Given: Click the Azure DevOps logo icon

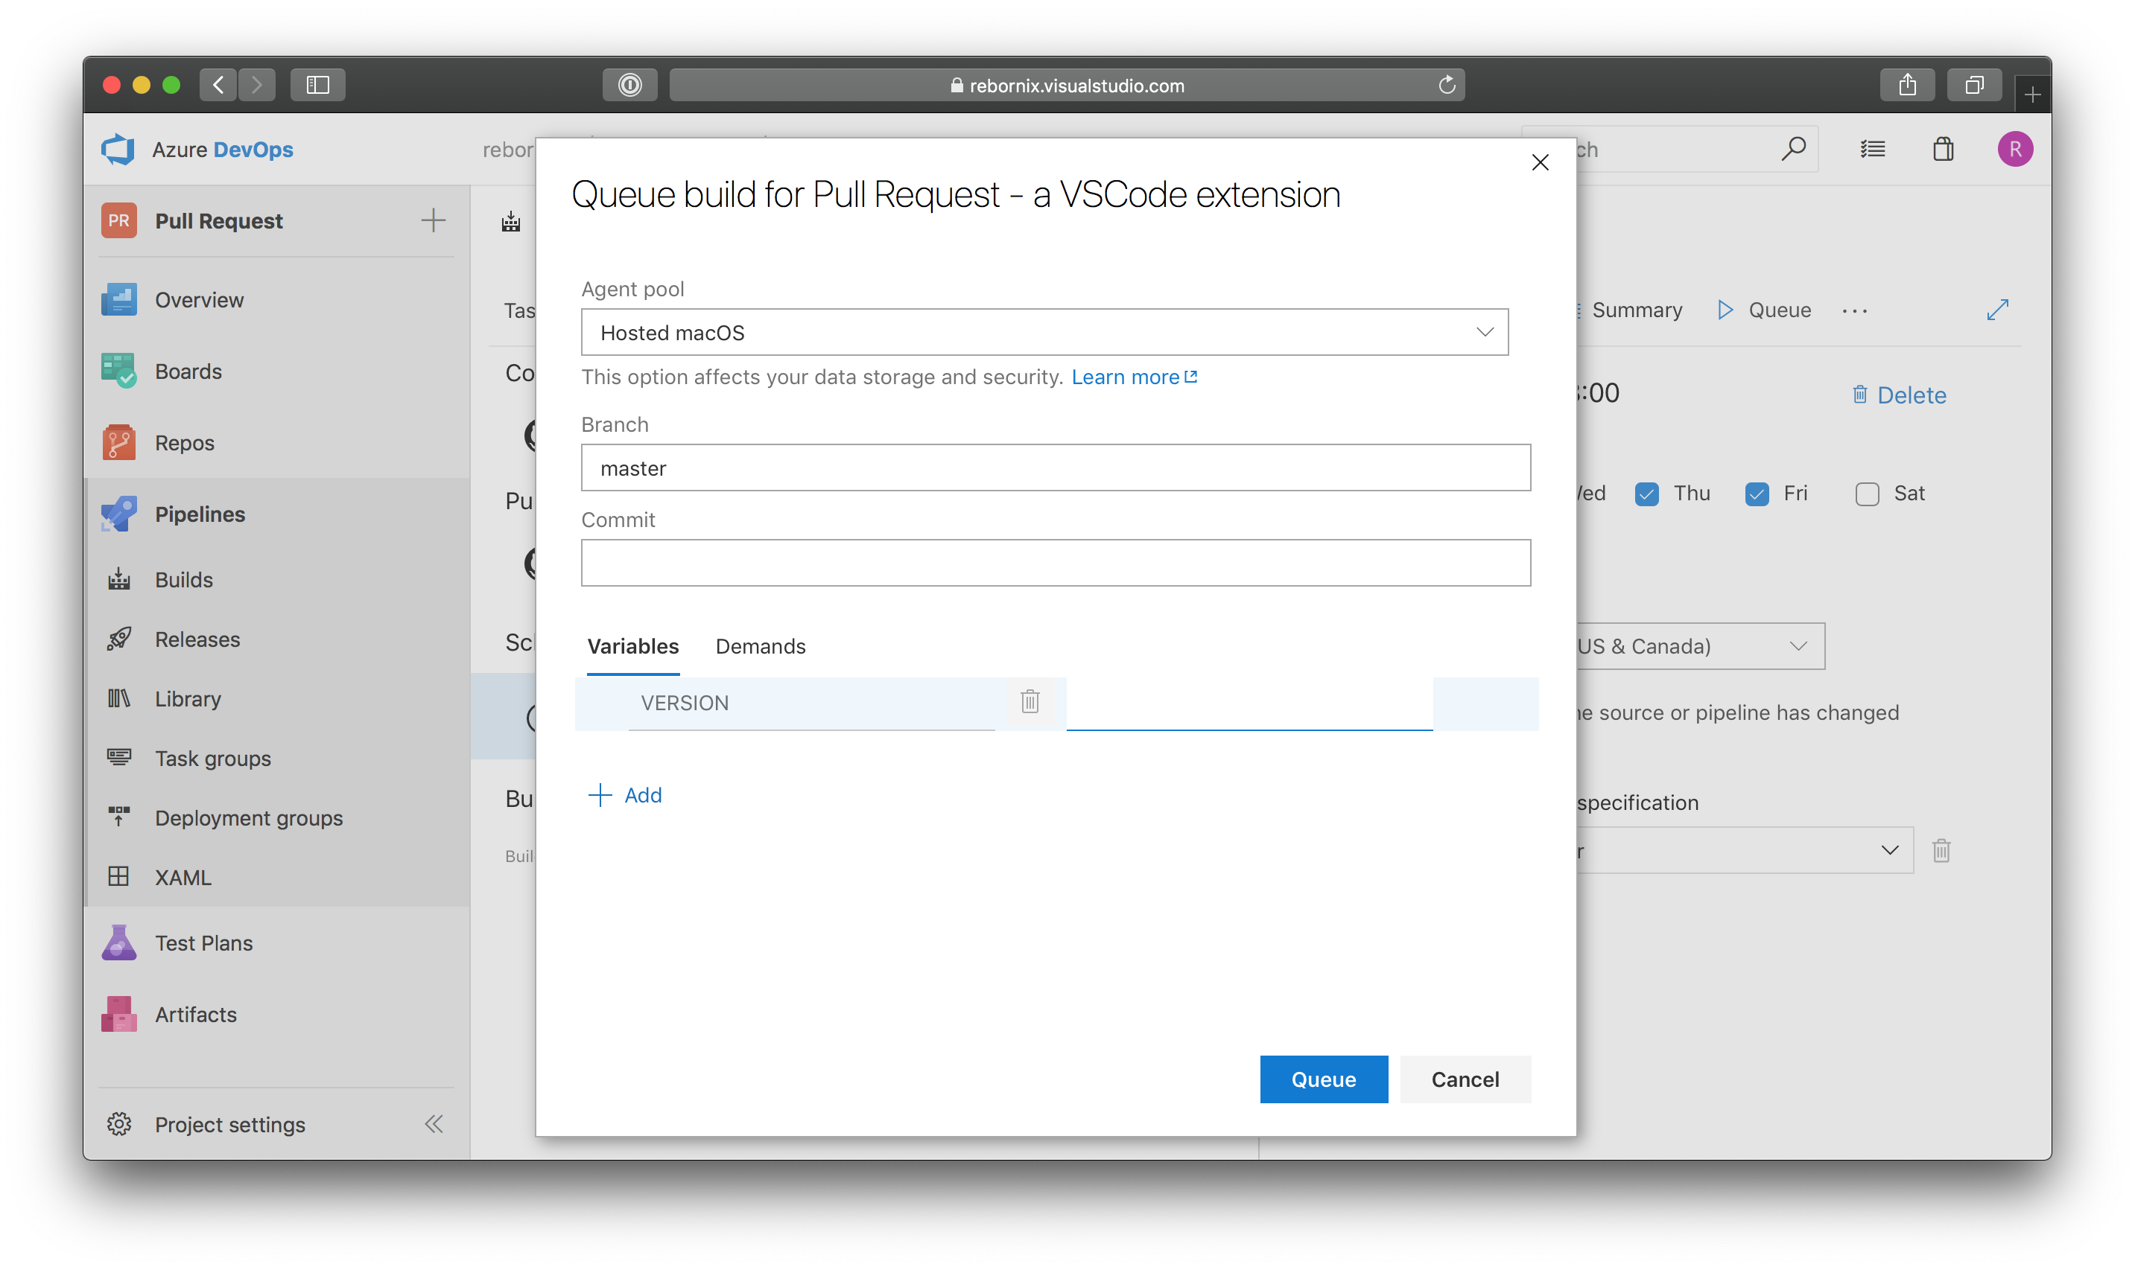Looking at the screenshot, I should [x=118, y=149].
